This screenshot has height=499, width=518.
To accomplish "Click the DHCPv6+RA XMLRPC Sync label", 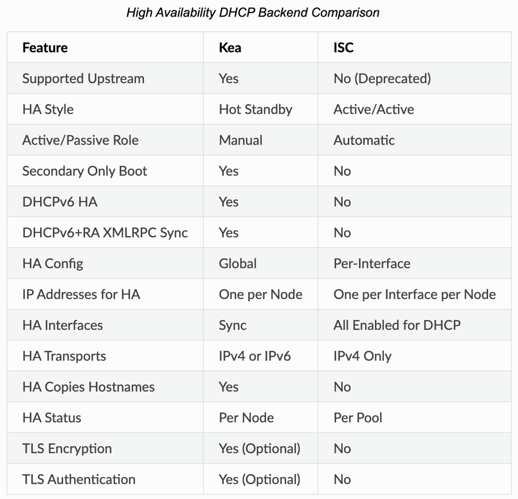I will click(105, 233).
